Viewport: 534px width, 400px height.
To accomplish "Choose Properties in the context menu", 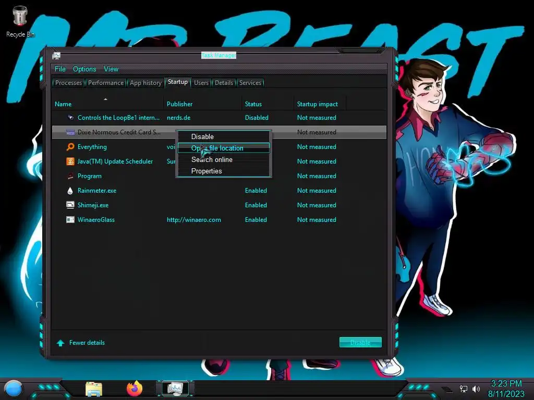I will tap(223, 171).
